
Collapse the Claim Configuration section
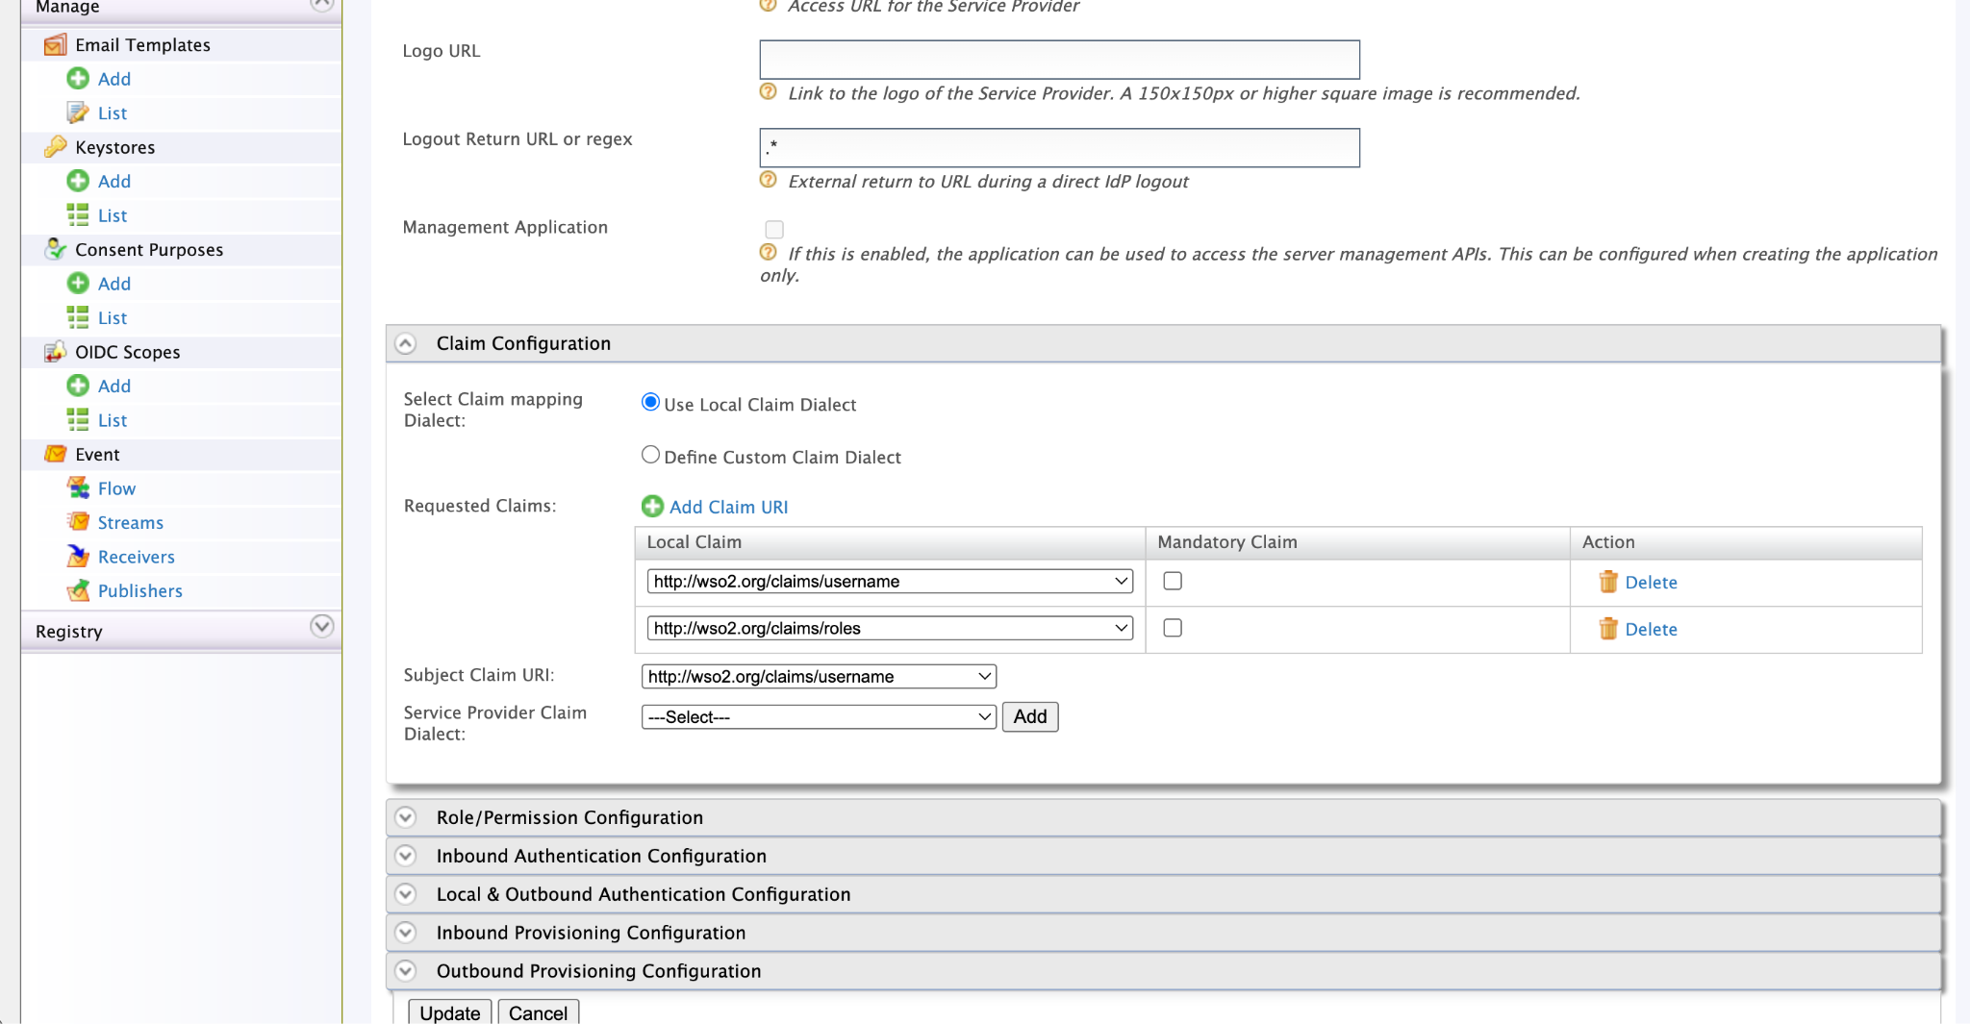(x=406, y=343)
